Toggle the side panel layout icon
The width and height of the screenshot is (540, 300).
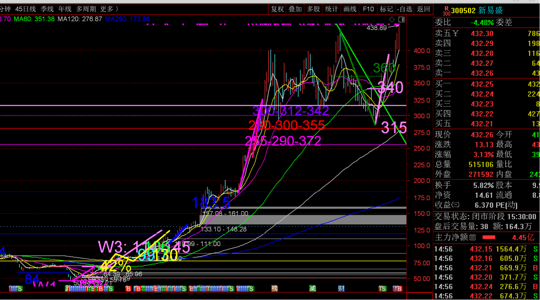coord(401,20)
